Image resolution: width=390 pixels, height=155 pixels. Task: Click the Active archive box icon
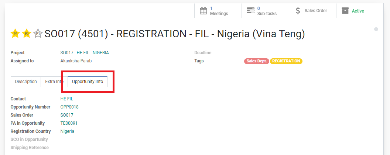[x=345, y=11]
